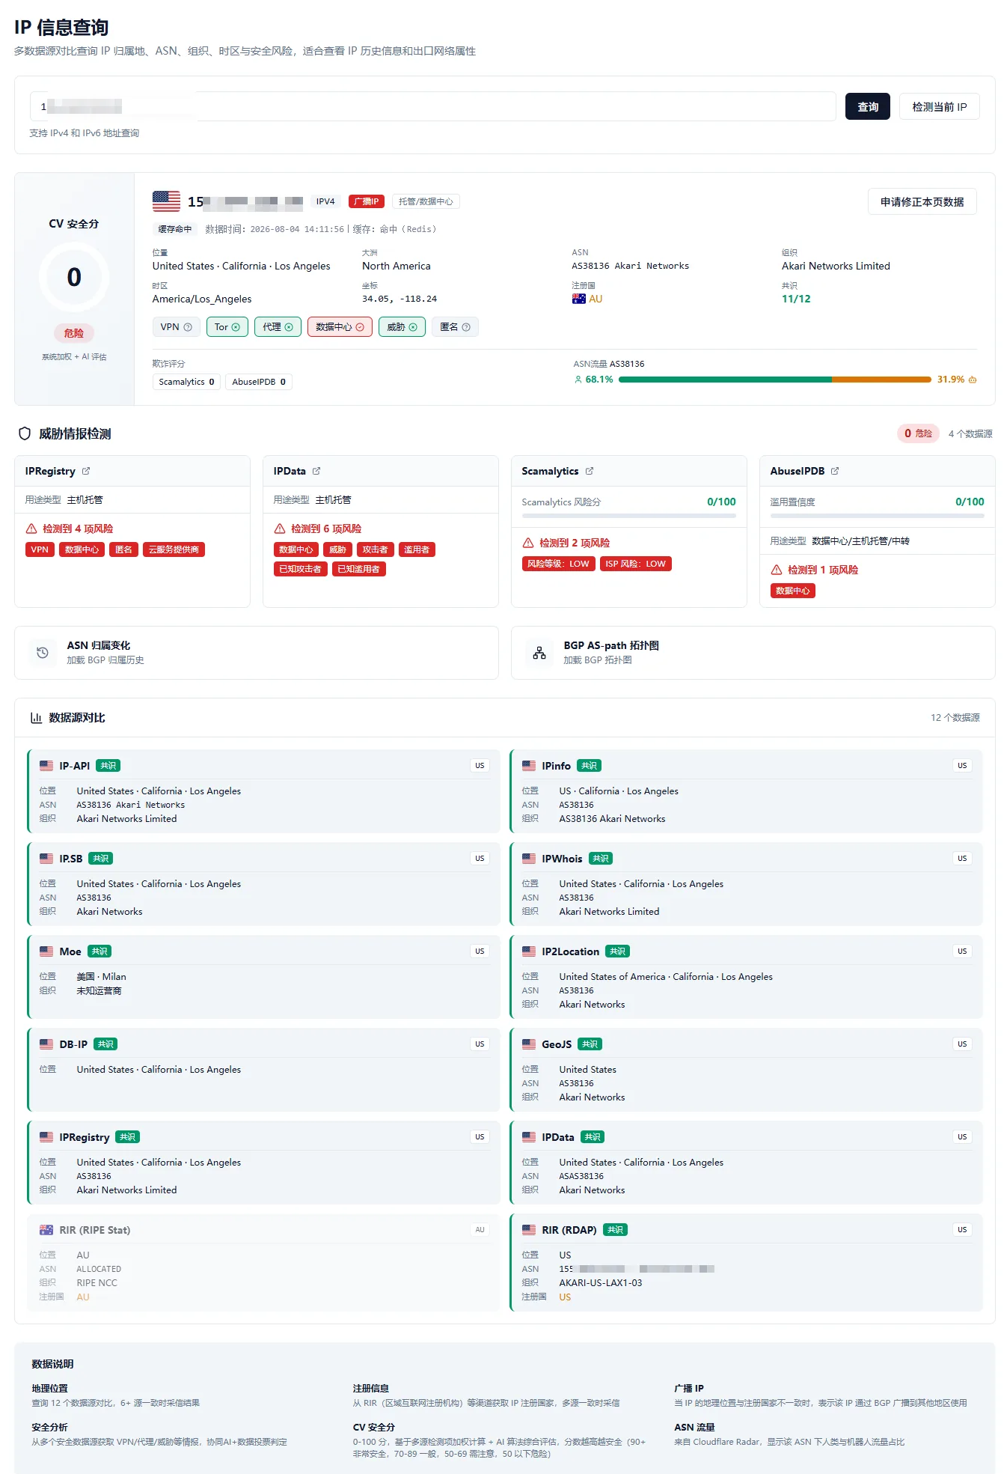This screenshot has width=1004, height=1474.
Task: Focus the IP address input field
Action: [x=432, y=106]
